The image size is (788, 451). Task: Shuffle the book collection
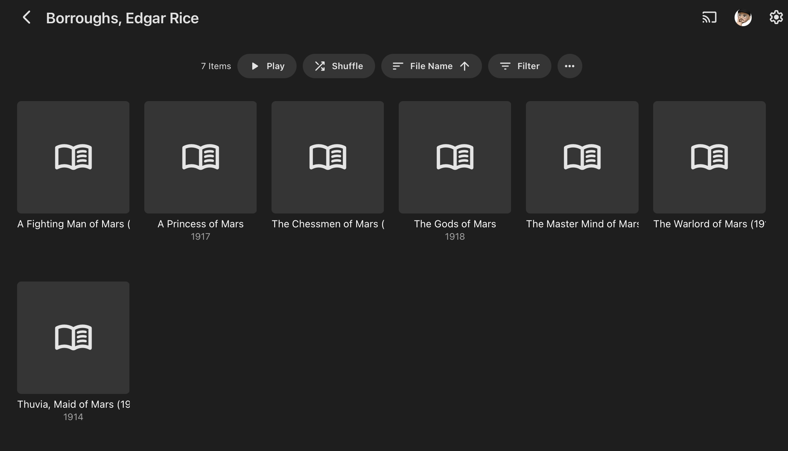click(x=339, y=66)
